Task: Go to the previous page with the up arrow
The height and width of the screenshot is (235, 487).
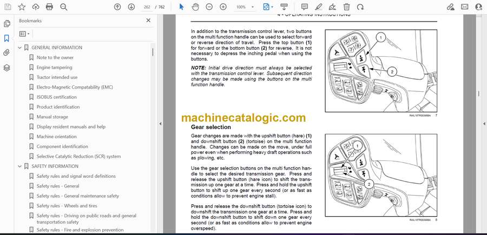Action: pos(117,7)
